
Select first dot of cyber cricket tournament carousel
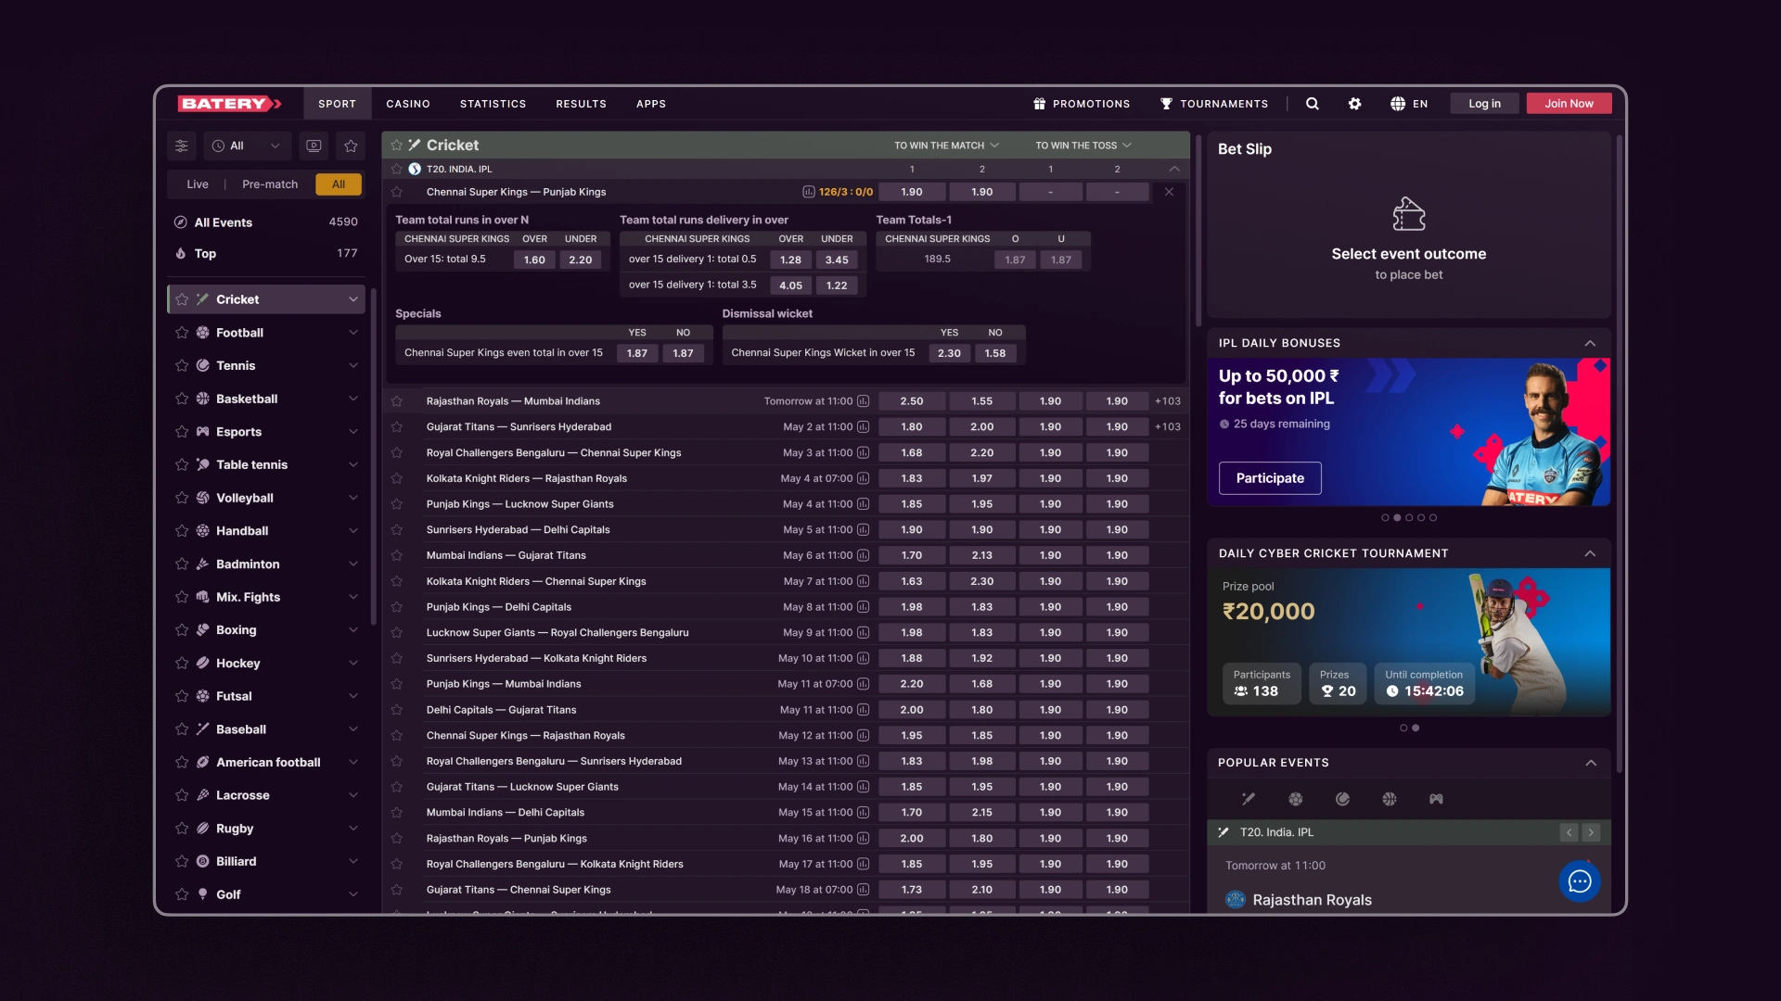[x=1403, y=729]
